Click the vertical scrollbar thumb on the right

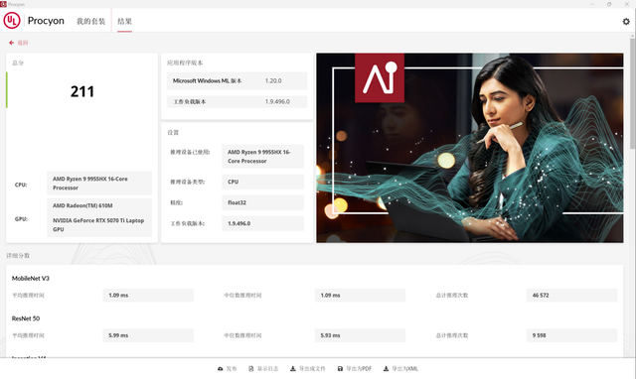coord(632,93)
